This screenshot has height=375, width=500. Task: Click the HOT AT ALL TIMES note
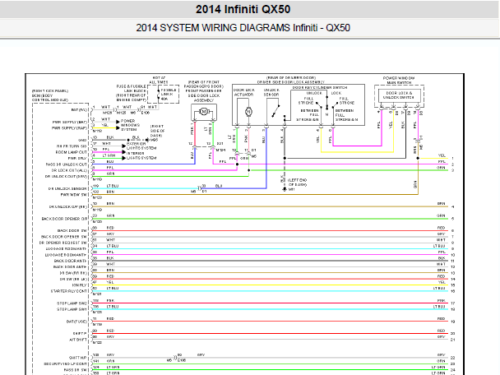click(x=159, y=80)
